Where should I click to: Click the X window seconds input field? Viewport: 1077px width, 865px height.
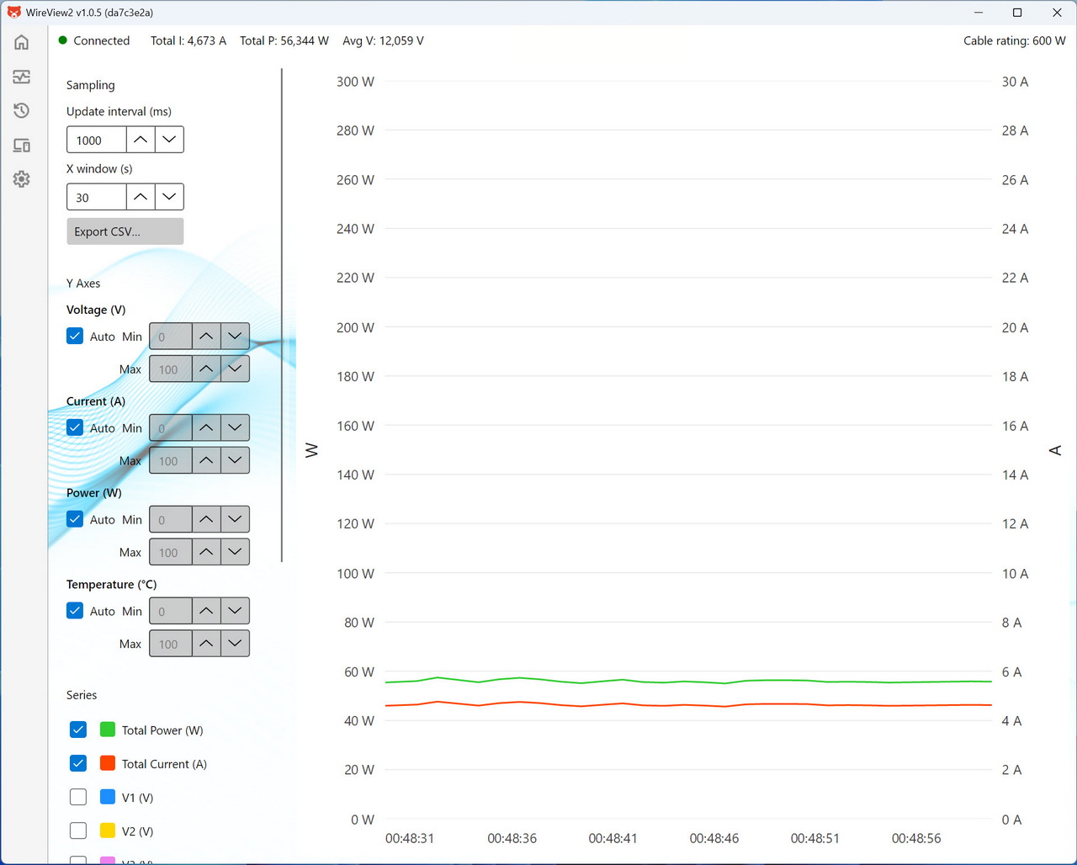[x=97, y=197]
